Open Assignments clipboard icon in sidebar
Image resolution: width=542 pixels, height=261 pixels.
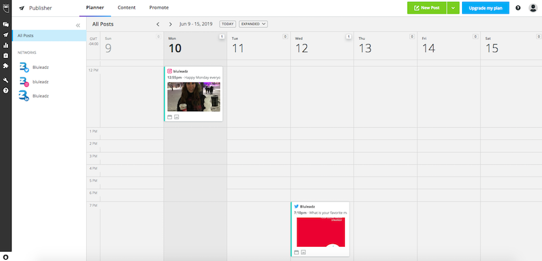[5, 55]
